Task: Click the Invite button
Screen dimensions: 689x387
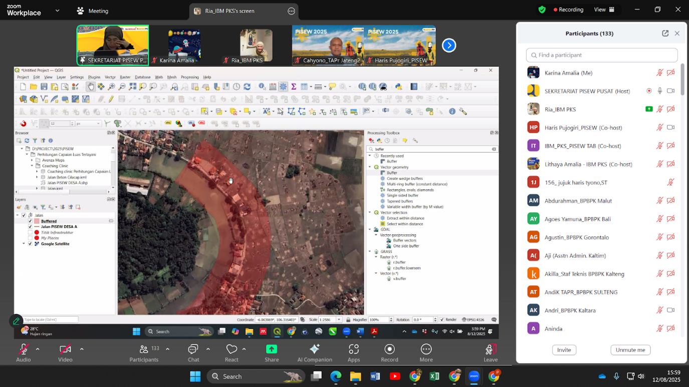Action: pos(564,350)
